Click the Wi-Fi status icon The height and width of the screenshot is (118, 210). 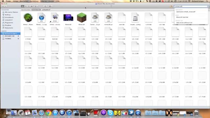coord(189,1)
